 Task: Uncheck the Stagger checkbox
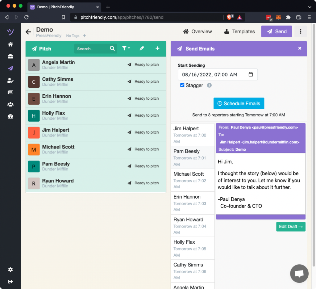pyautogui.click(x=182, y=85)
